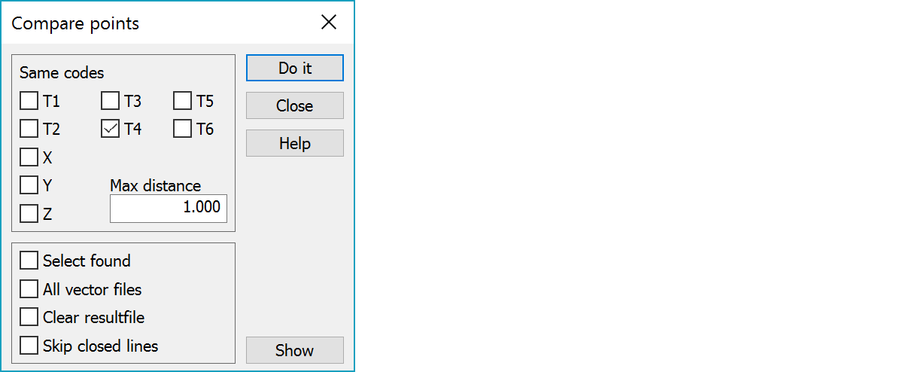Click the Max distance input field
This screenshot has height=372, width=903.
tap(169, 208)
